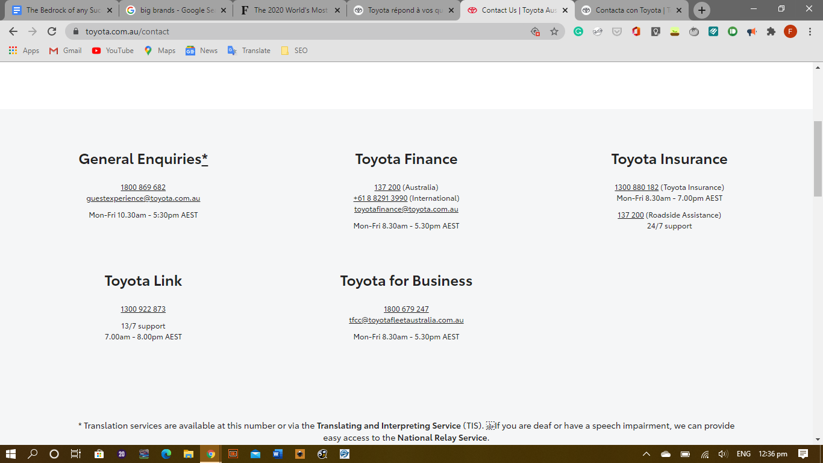Call Toyota Link on 1300 922 873
Image resolution: width=823 pixels, height=463 pixels.
click(143, 309)
